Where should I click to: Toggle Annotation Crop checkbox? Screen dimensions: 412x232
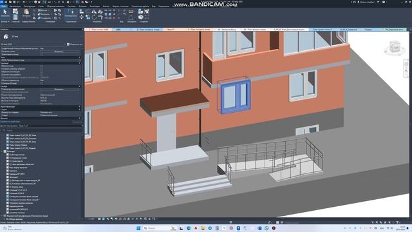pos(41,72)
